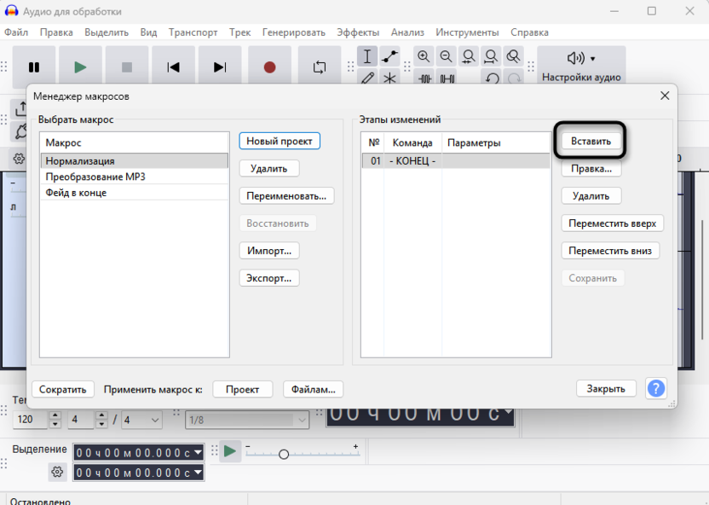Open the selection start time format dropdown
The width and height of the screenshot is (709, 505).
[199, 452]
